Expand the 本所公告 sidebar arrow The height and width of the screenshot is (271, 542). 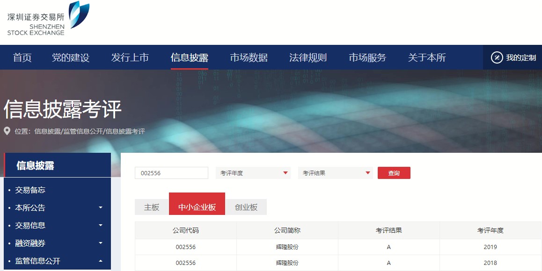click(101, 207)
